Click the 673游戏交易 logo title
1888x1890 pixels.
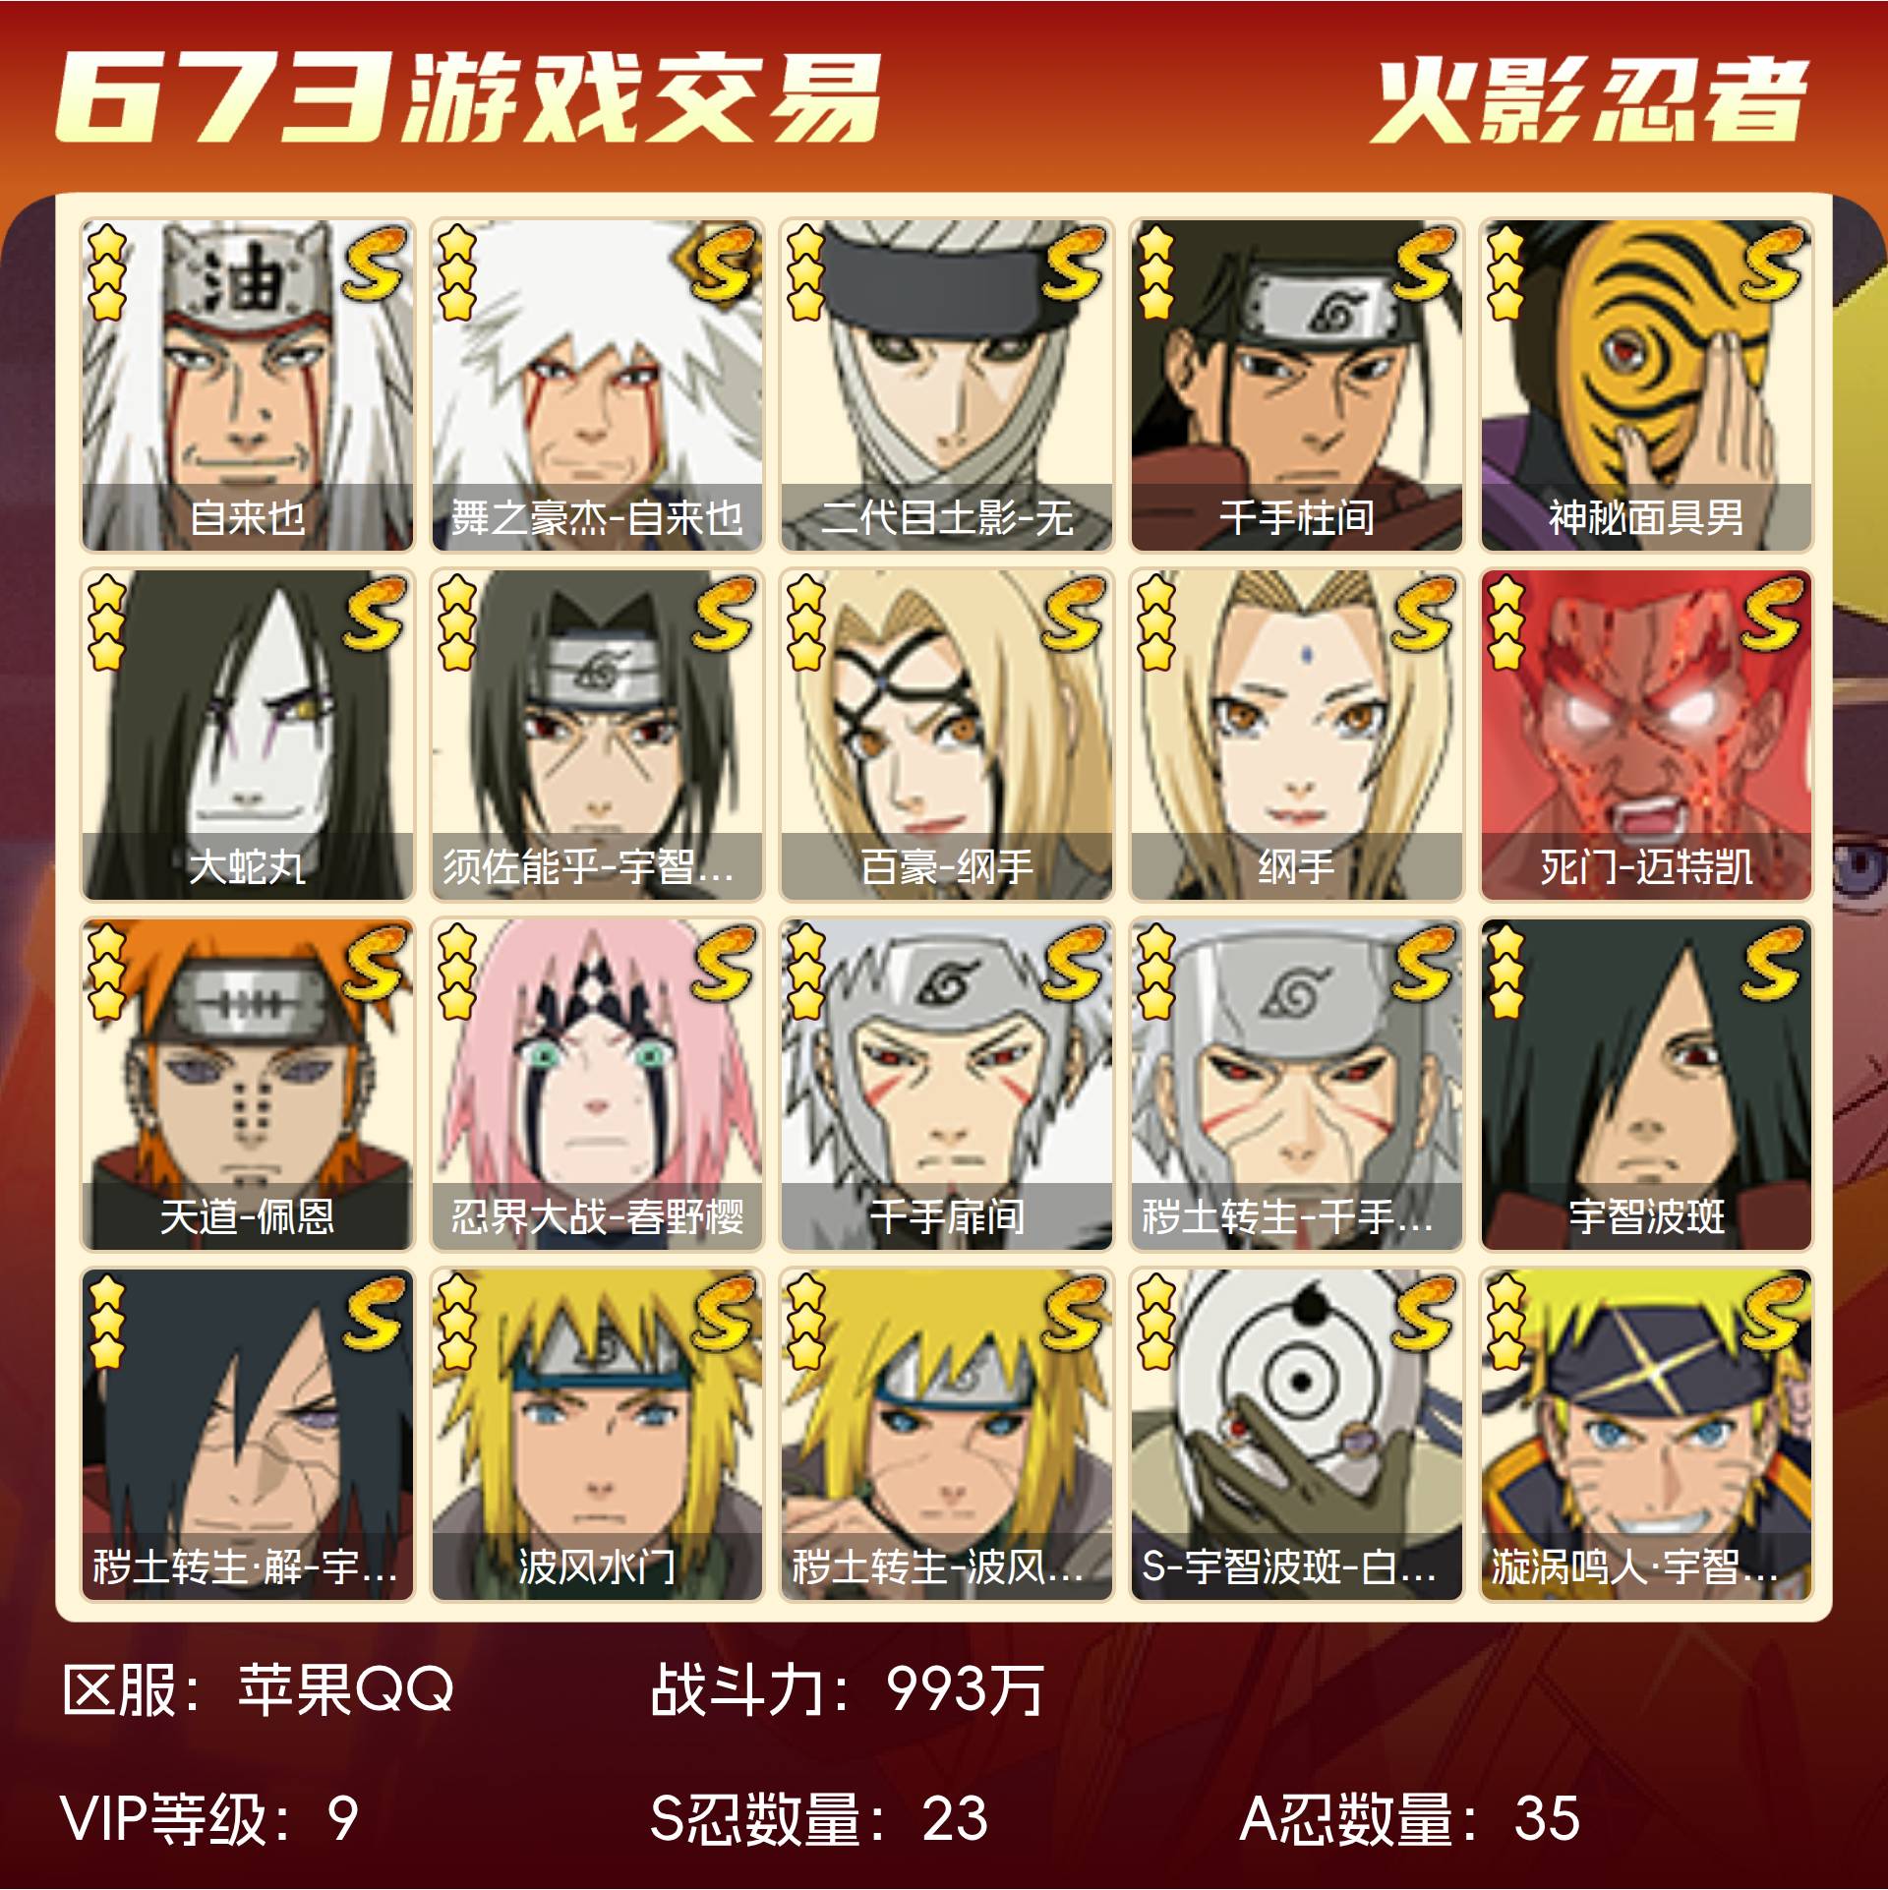466,97
